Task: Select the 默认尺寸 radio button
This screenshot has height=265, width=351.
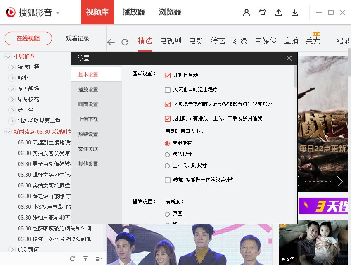Action: 168,155
